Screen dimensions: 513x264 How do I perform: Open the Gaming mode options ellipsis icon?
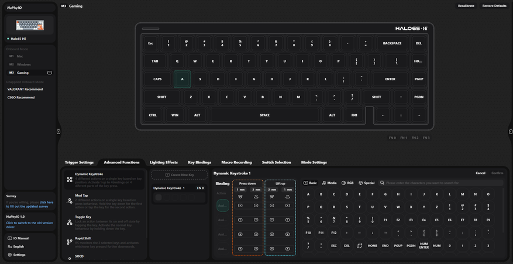(x=50, y=73)
